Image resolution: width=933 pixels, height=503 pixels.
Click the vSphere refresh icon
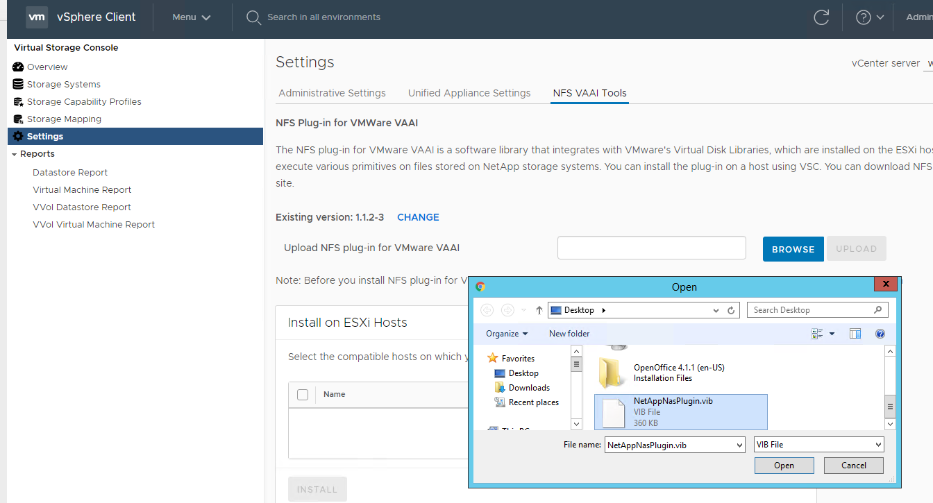point(821,17)
